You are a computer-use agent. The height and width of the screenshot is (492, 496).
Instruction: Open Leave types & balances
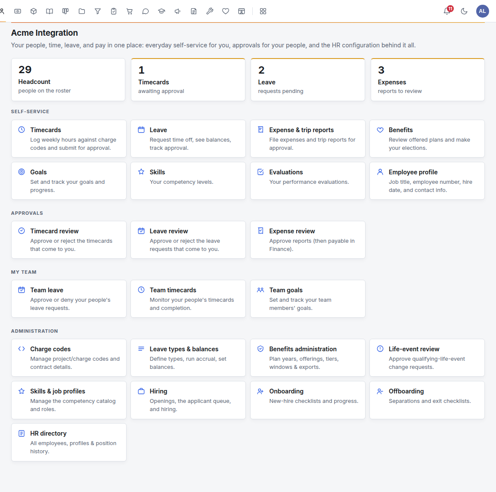point(188,358)
